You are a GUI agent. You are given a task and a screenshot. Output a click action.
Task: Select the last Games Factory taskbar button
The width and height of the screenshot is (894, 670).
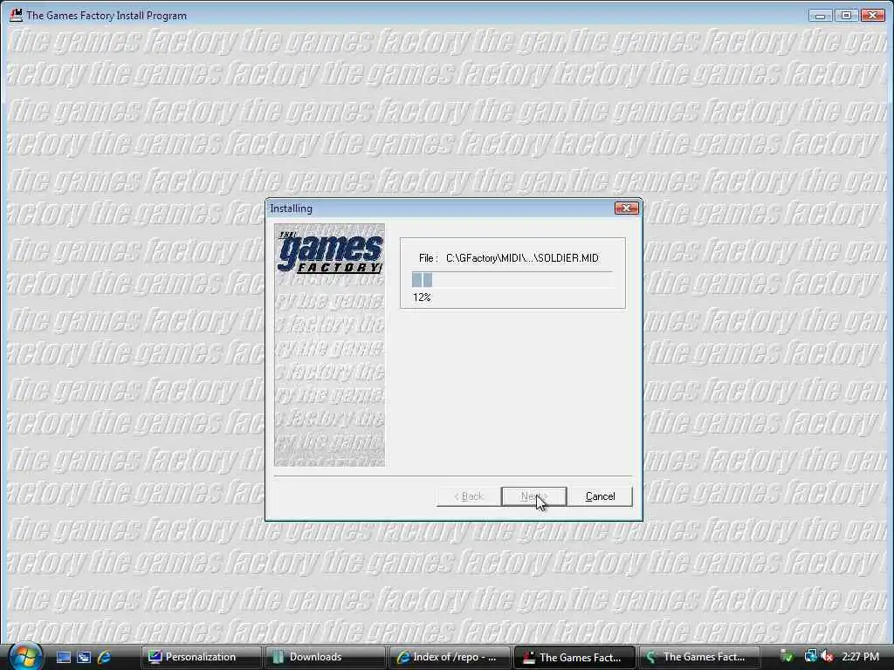coord(698,657)
